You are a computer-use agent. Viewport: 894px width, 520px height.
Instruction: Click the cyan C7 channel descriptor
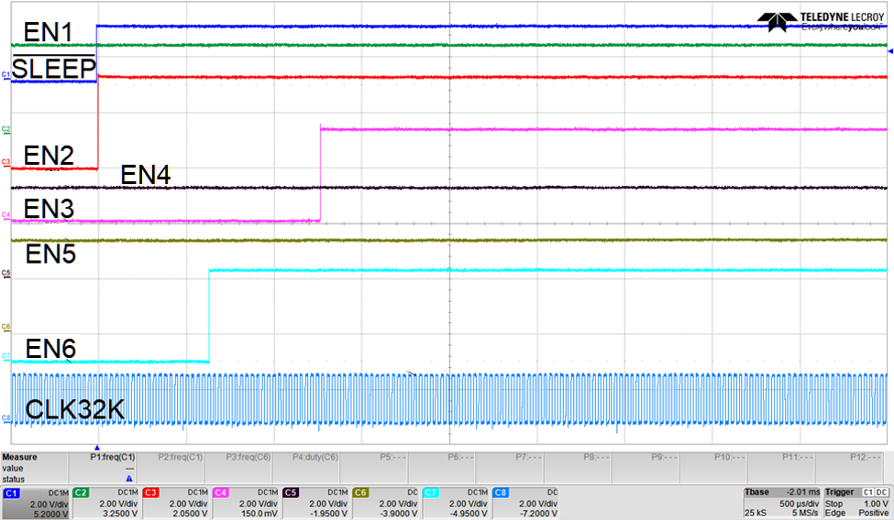[455, 503]
